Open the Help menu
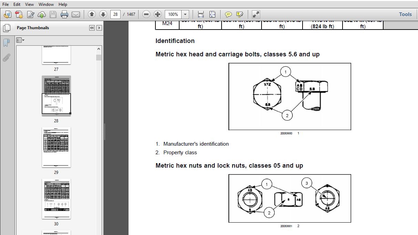The width and height of the screenshot is (418, 235). point(63,4)
